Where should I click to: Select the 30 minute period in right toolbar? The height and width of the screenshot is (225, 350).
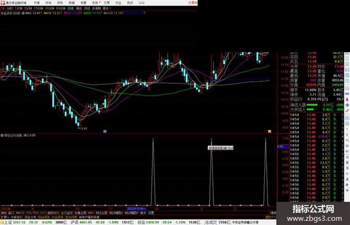[x=347, y=146]
